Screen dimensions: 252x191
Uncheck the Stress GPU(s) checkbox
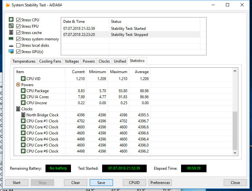pyautogui.click(x=18, y=52)
